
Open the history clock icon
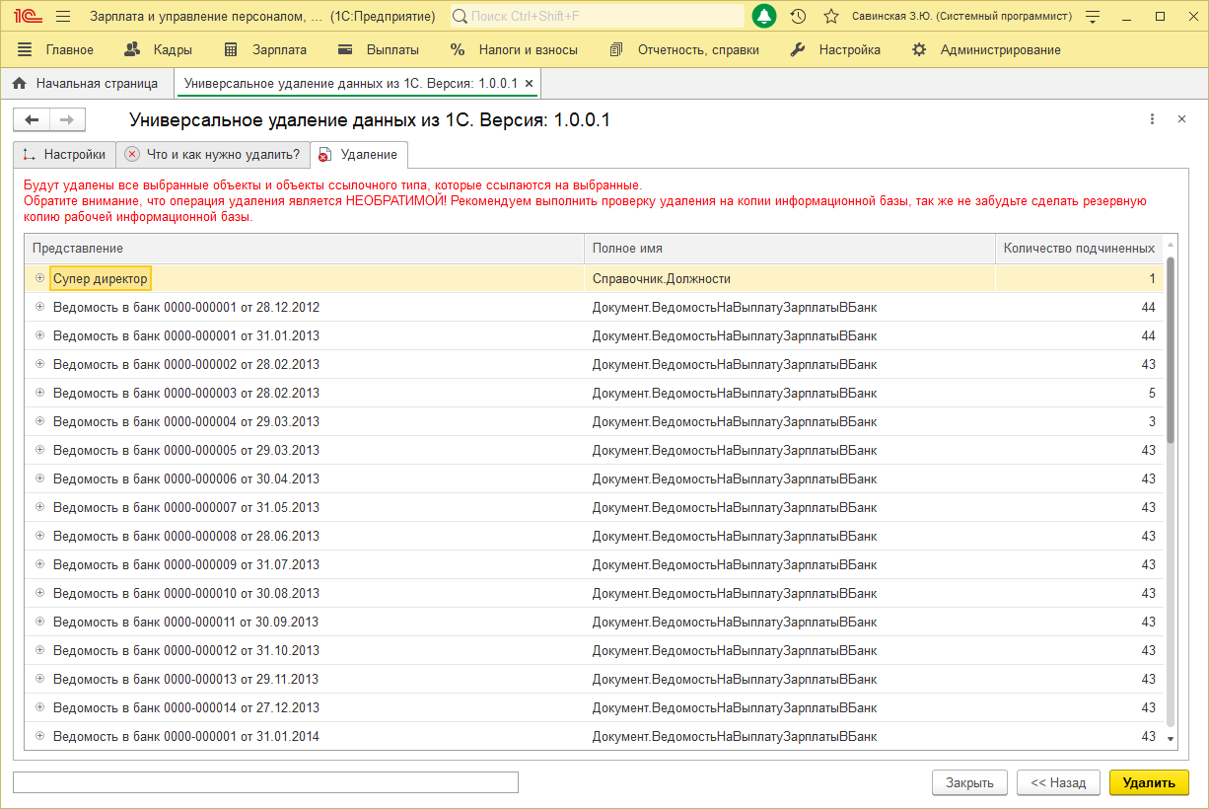point(798,17)
